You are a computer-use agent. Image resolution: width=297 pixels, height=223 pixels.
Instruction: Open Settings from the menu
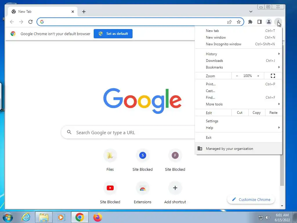point(238,121)
